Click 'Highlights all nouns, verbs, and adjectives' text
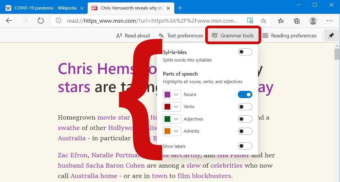 pos(203,82)
